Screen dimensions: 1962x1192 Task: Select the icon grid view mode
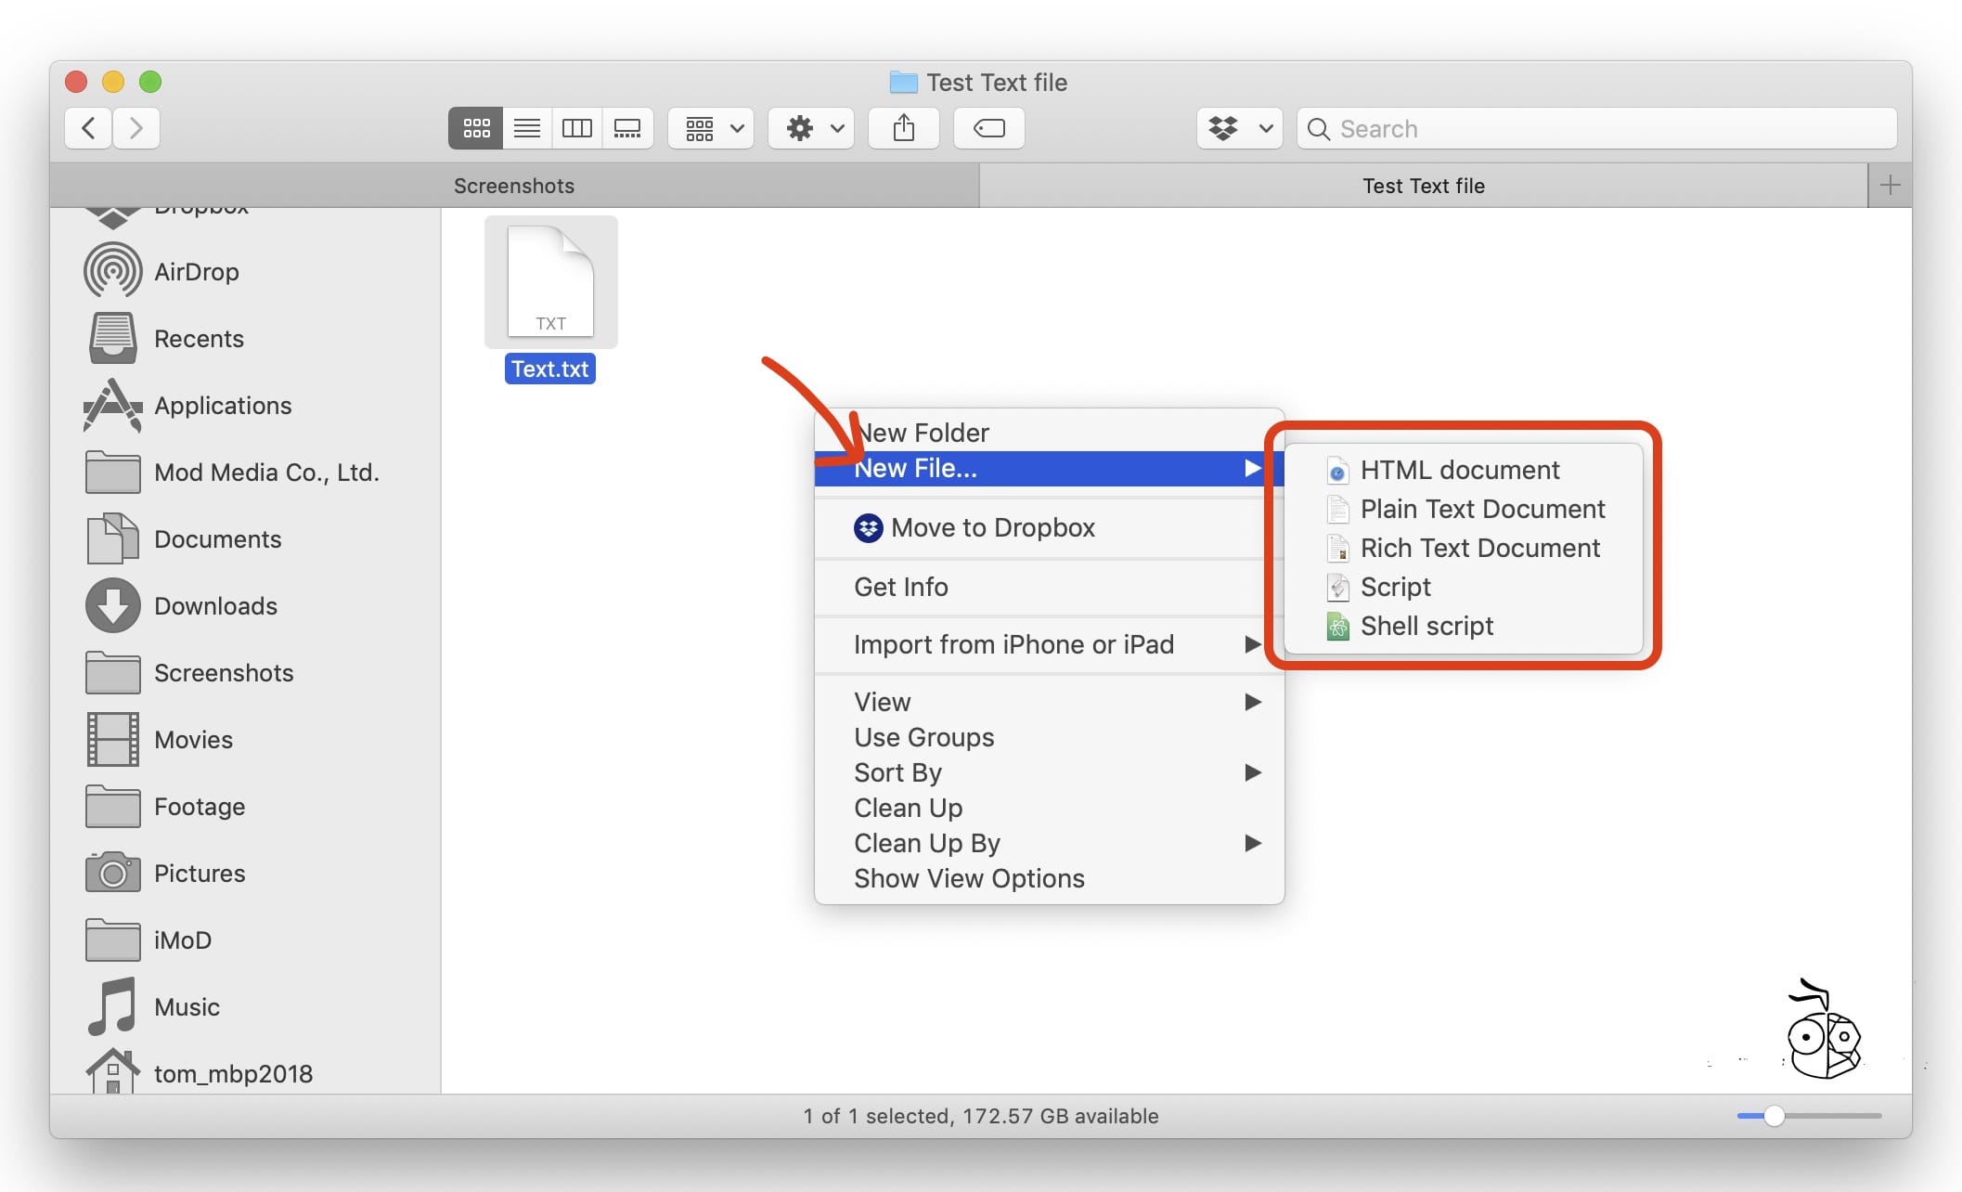(476, 128)
